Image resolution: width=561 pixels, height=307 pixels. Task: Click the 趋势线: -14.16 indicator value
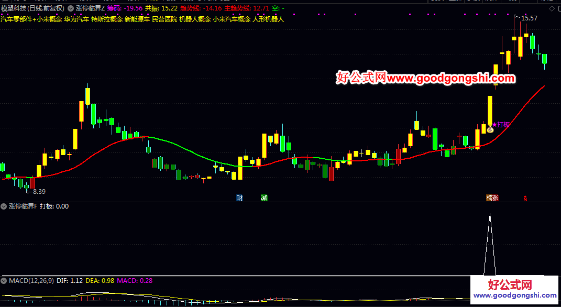pos(201,8)
